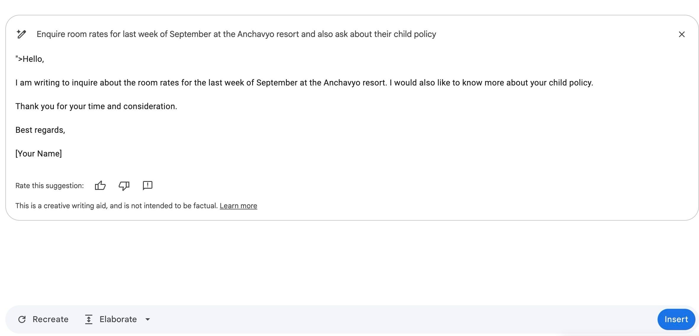Click the prompt text about Anchavyo resort
This screenshot has height=336, width=699.
(236, 34)
